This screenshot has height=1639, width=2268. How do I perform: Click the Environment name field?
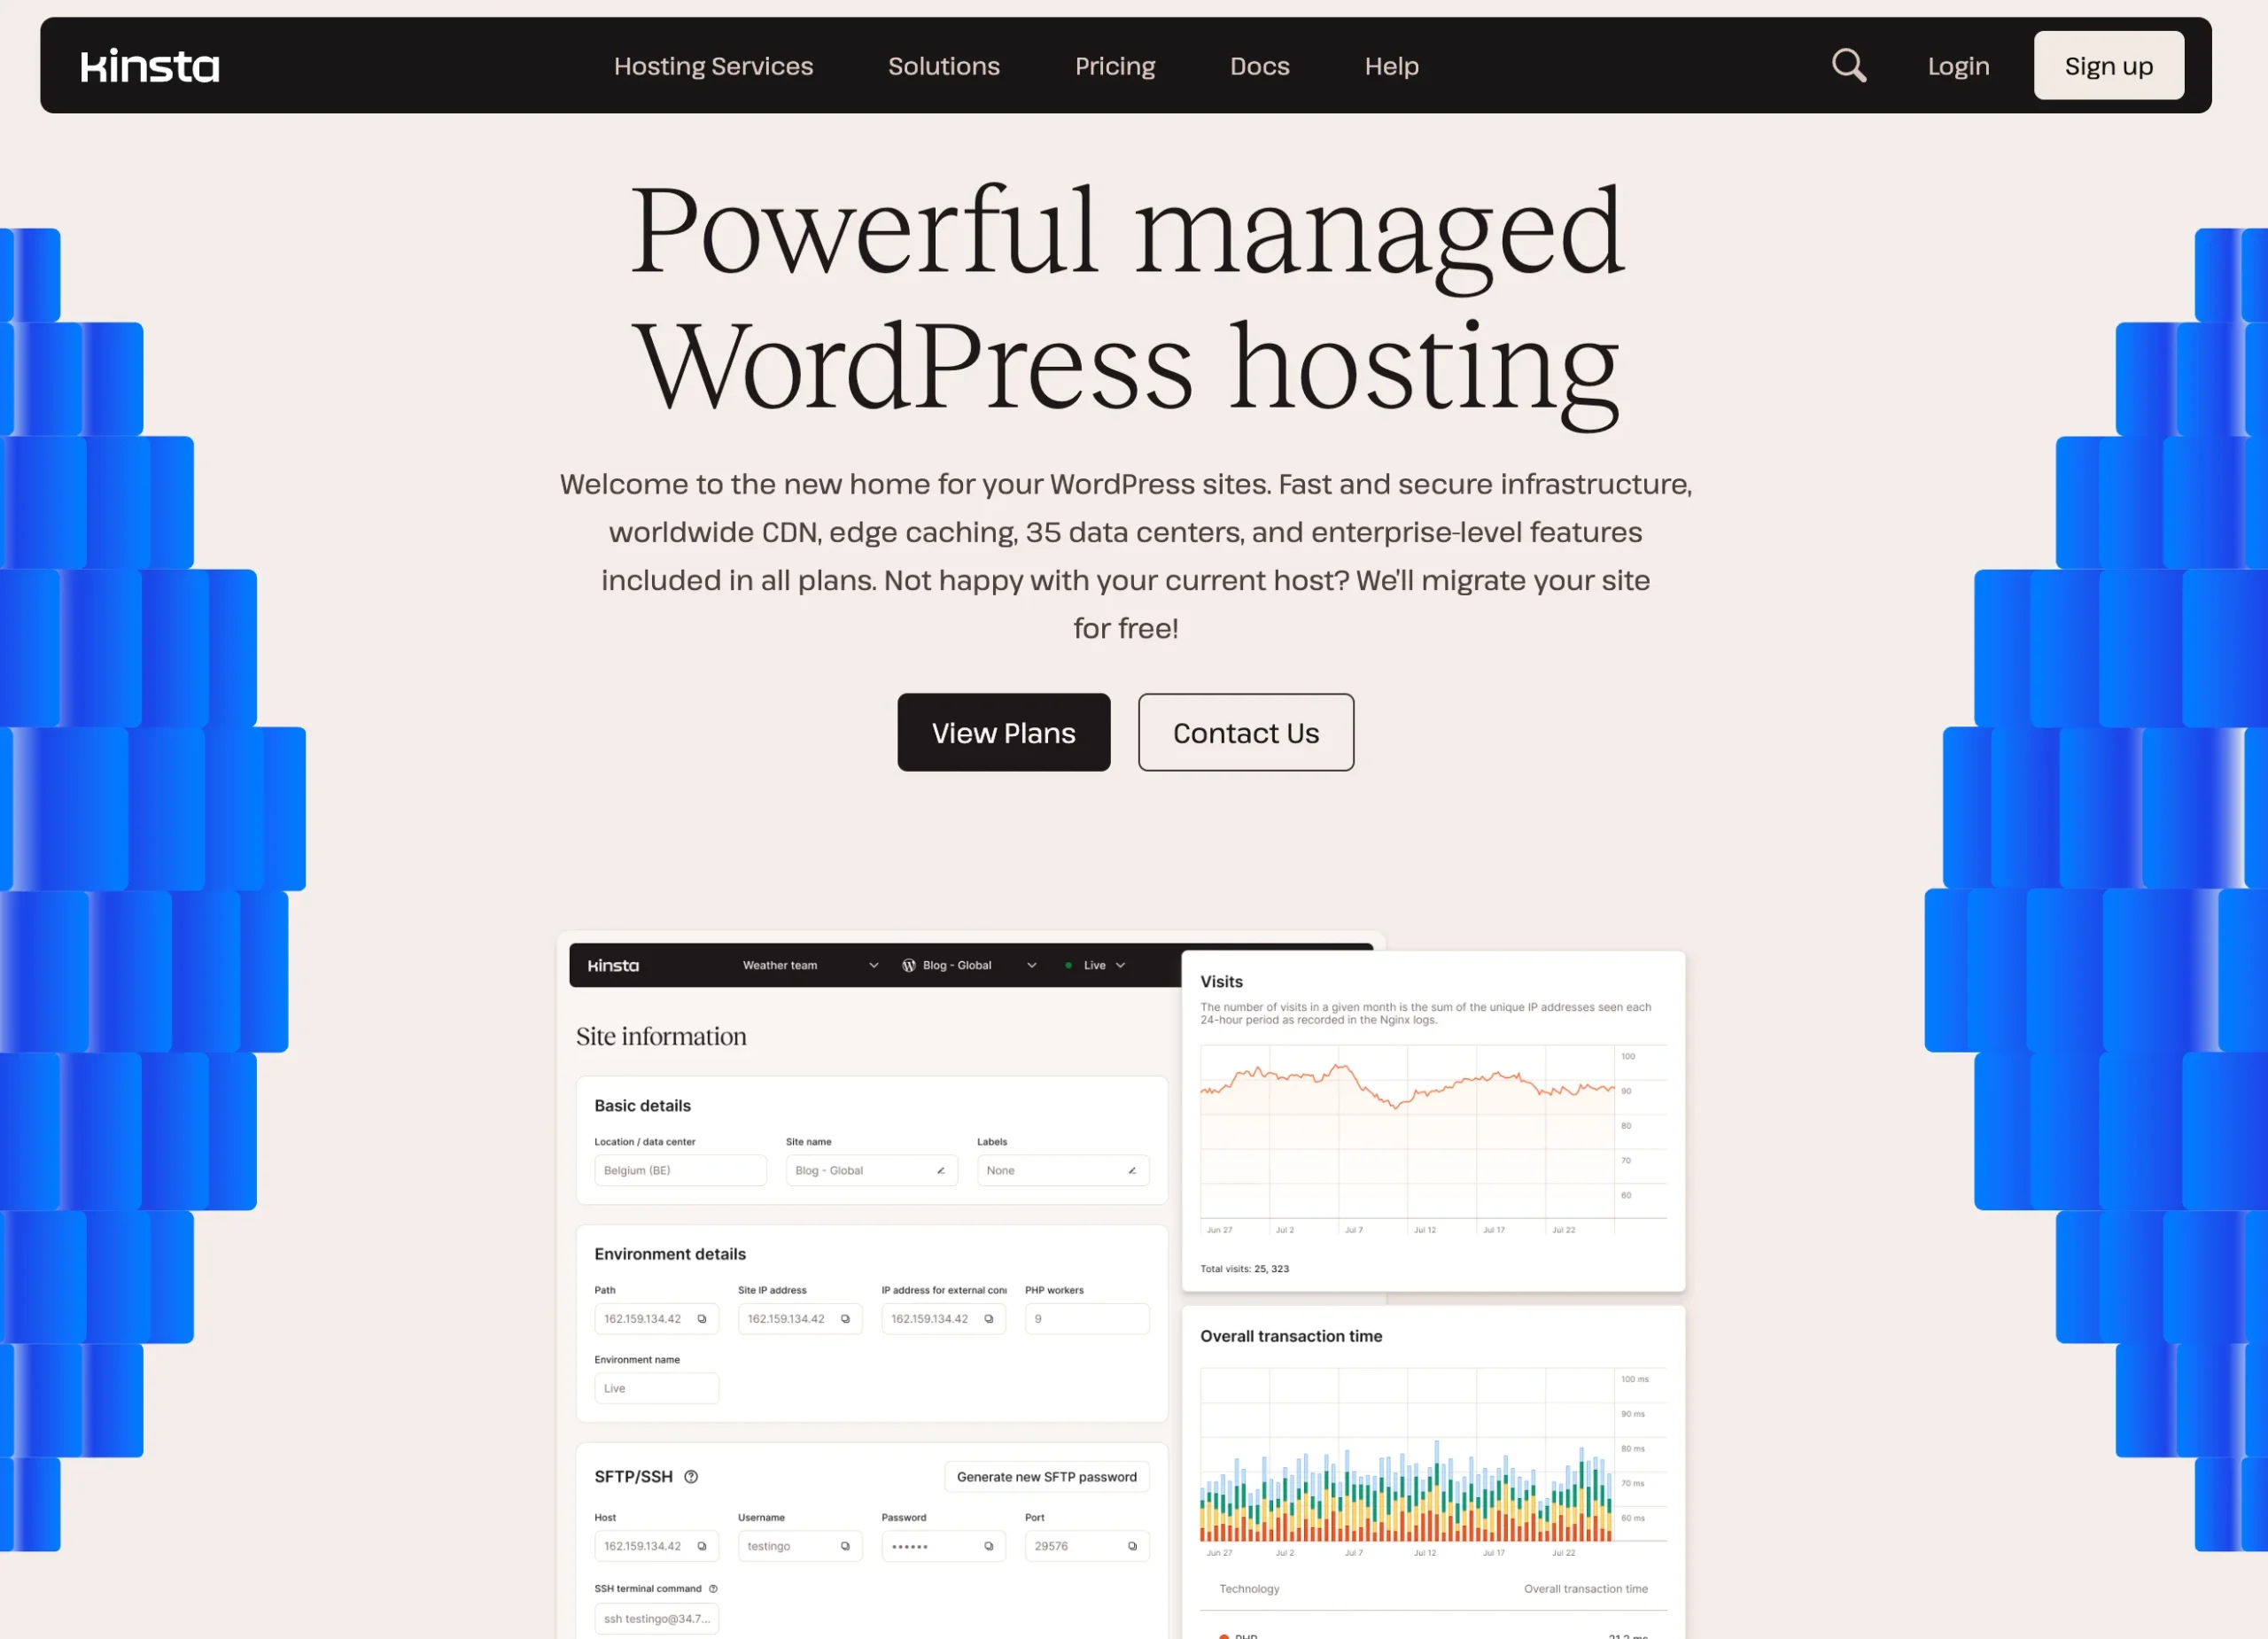656,1388
